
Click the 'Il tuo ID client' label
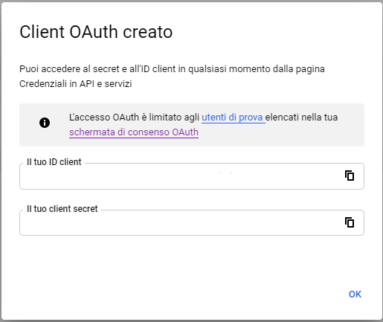54,162
